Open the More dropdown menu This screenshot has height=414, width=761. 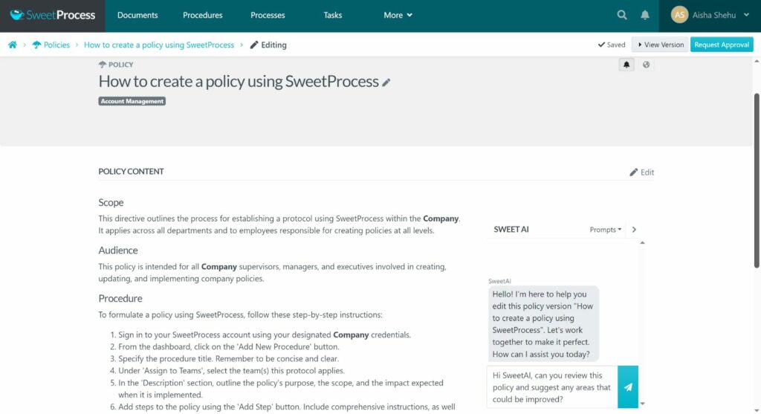tap(398, 15)
